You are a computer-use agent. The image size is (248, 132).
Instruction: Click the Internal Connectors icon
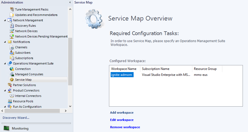click(12, 96)
